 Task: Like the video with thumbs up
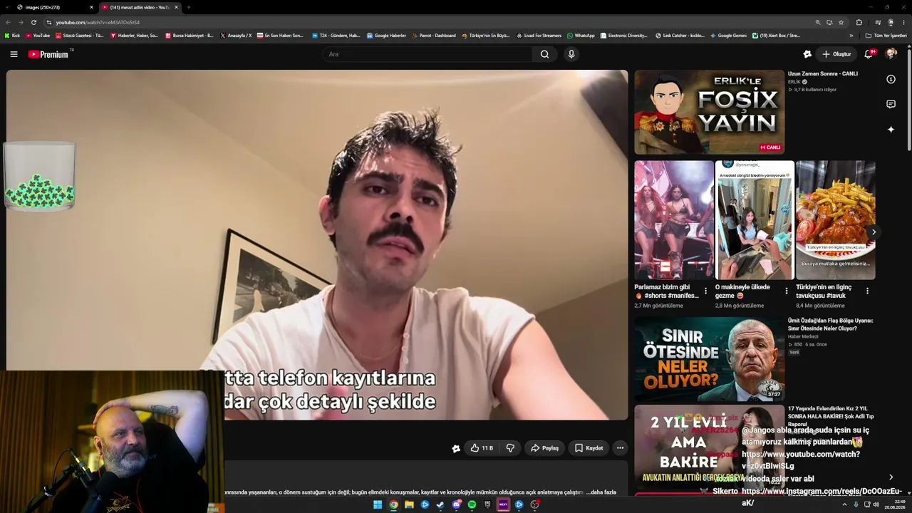[482, 448]
